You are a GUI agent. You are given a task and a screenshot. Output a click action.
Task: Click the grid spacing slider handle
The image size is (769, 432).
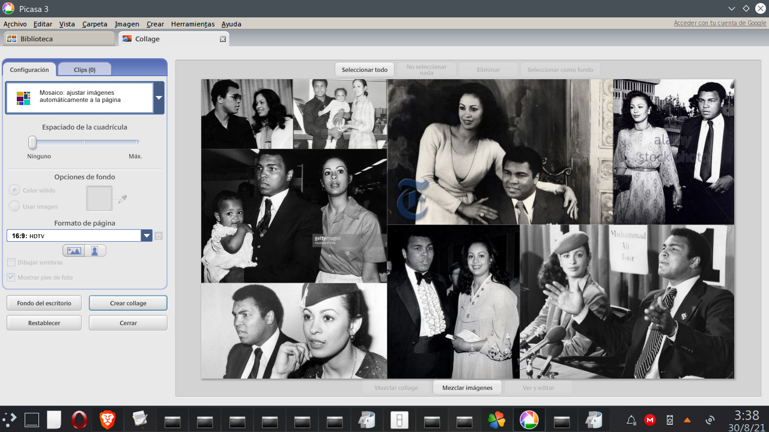(32, 142)
